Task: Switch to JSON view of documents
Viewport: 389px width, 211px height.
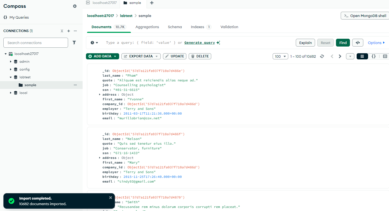Action: tap(374, 56)
